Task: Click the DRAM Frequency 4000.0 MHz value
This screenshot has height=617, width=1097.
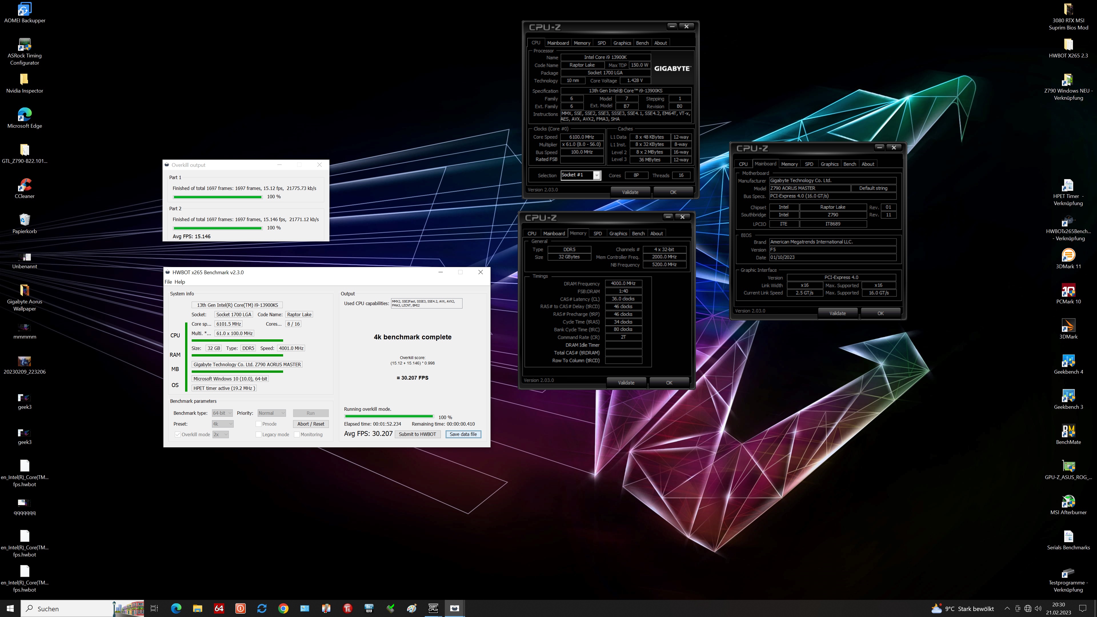Action: click(x=623, y=283)
